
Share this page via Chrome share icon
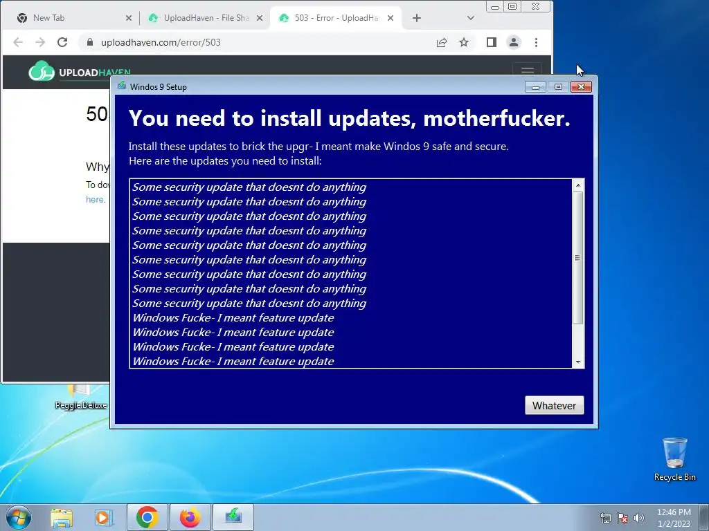[x=442, y=42]
